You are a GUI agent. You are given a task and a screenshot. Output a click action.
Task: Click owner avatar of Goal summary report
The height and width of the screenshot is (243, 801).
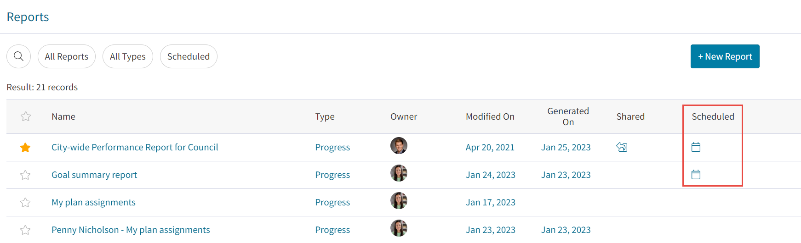[x=399, y=173]
